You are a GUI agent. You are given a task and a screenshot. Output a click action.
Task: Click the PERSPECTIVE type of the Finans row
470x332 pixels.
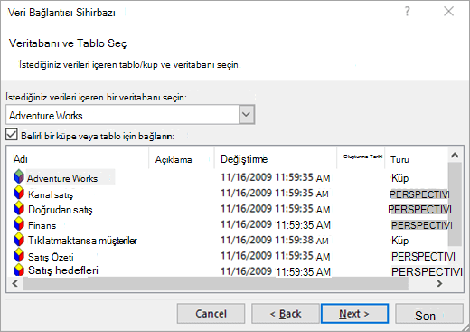(422, 225)
